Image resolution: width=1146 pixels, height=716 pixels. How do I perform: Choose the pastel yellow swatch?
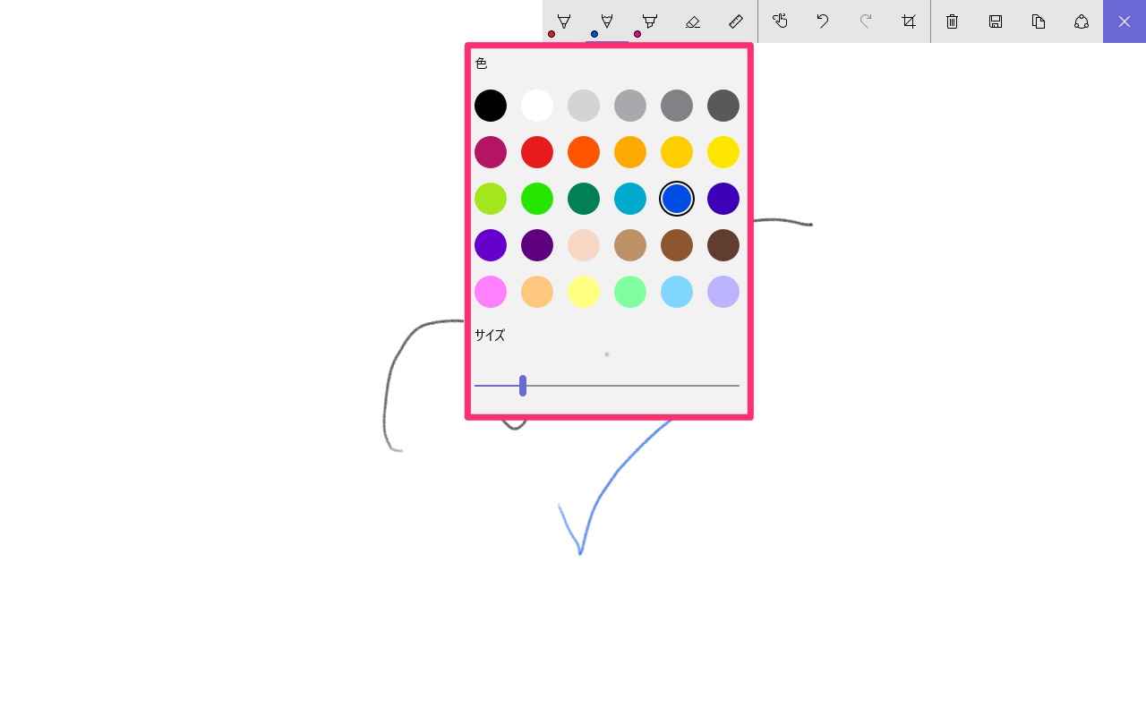[584, 292]
